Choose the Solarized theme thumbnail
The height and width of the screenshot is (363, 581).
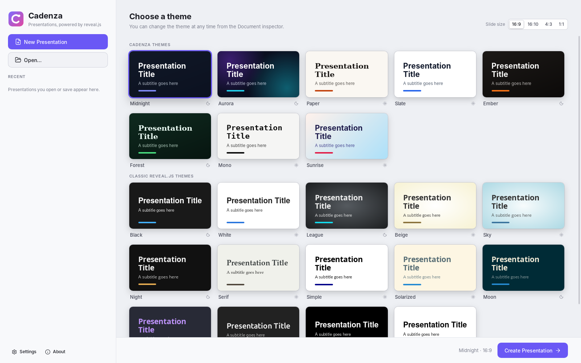(x=435, y=268)
